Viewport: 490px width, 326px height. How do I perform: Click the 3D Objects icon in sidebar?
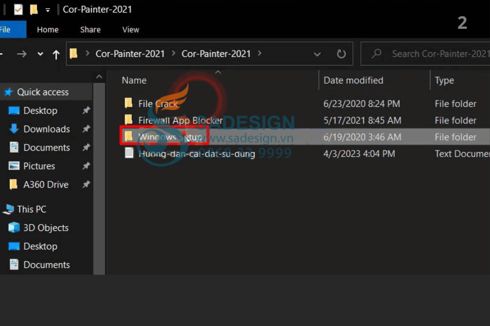coord(14,228)
